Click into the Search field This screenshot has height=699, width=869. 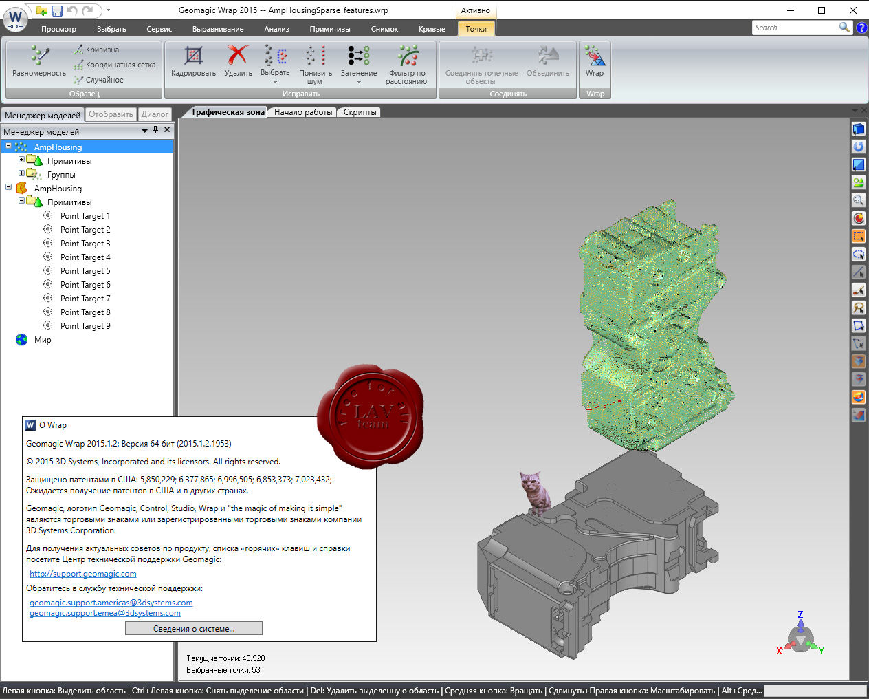tap(795, 28)
